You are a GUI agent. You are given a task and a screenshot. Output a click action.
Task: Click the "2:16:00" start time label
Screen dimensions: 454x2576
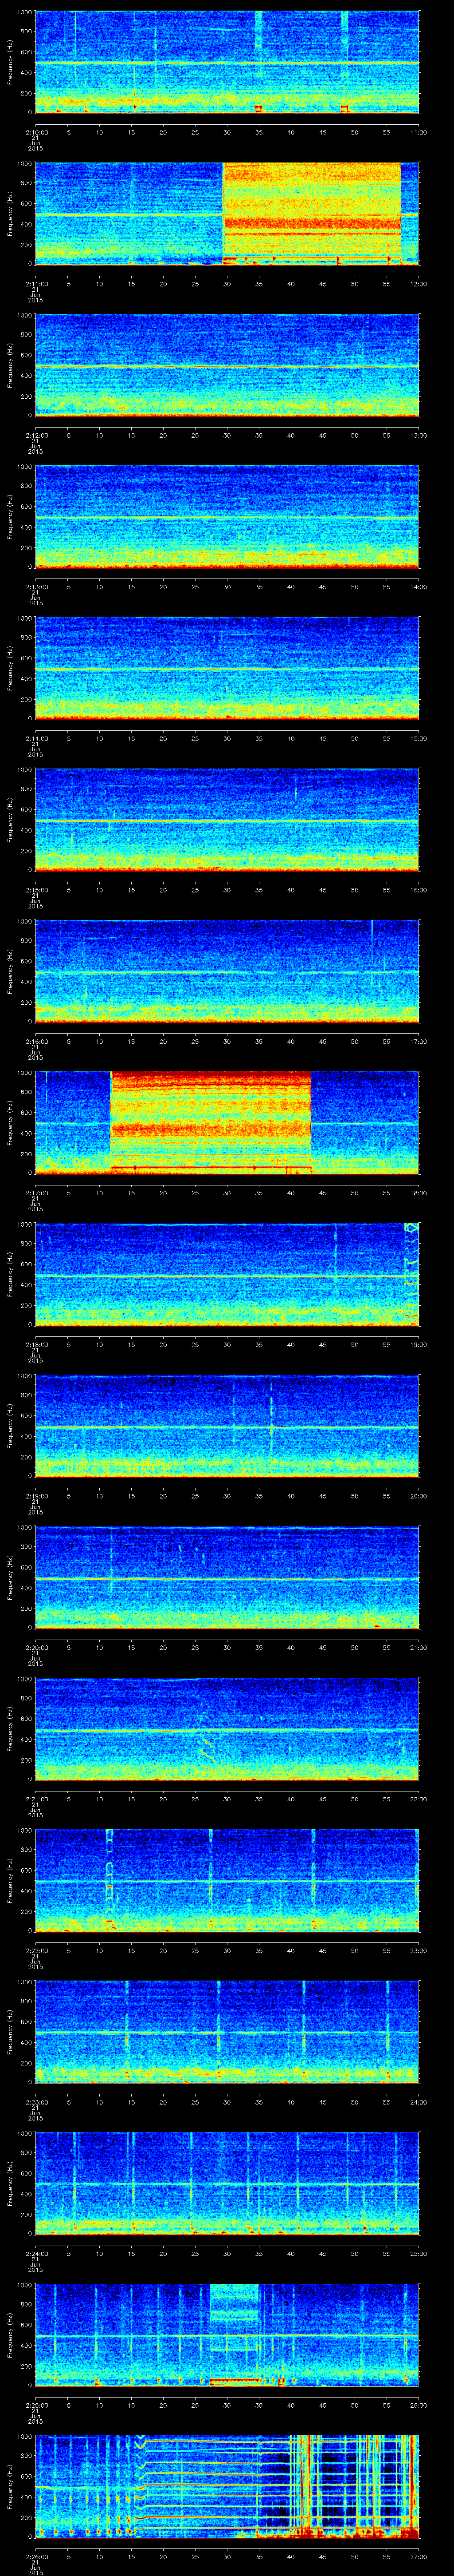coord(36,1041)
